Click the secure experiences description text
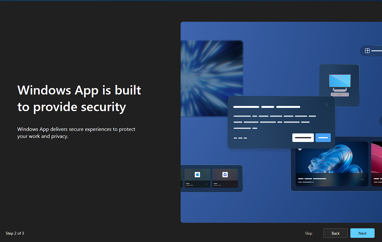Image resolution: width=382 pixels, height=242 pixels. click(76, 133)
